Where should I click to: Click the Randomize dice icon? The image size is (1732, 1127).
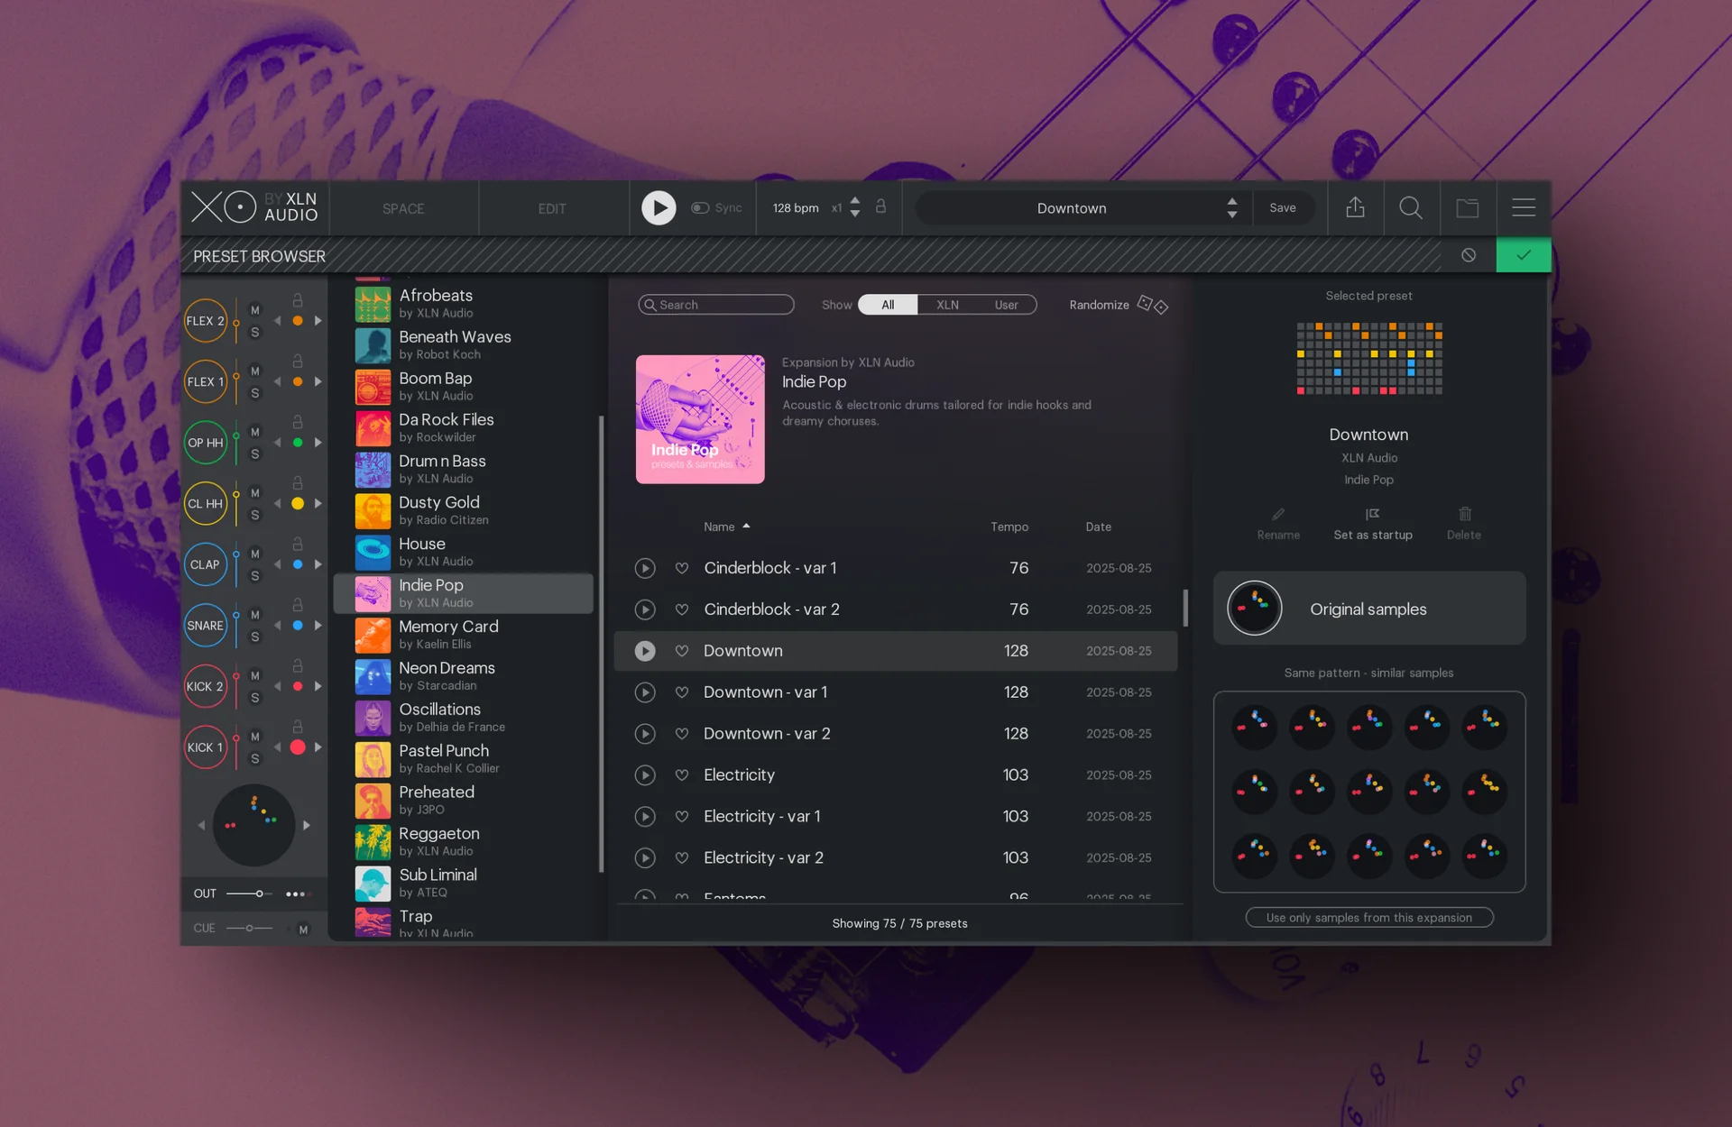pos(1153,305)
